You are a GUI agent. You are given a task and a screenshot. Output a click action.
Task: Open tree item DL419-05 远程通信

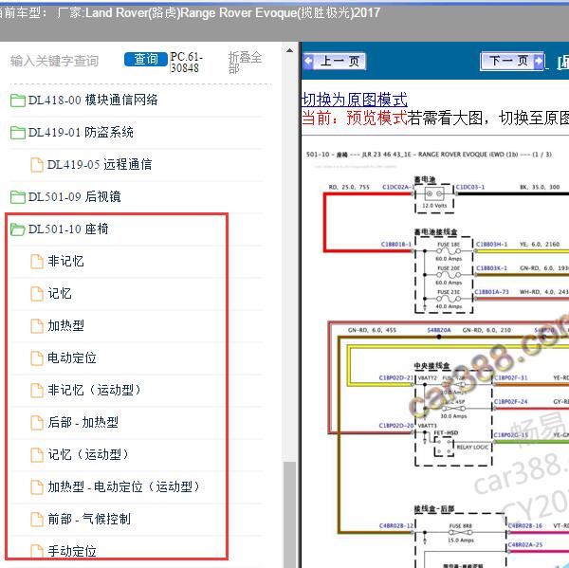[x=100, y=164]
